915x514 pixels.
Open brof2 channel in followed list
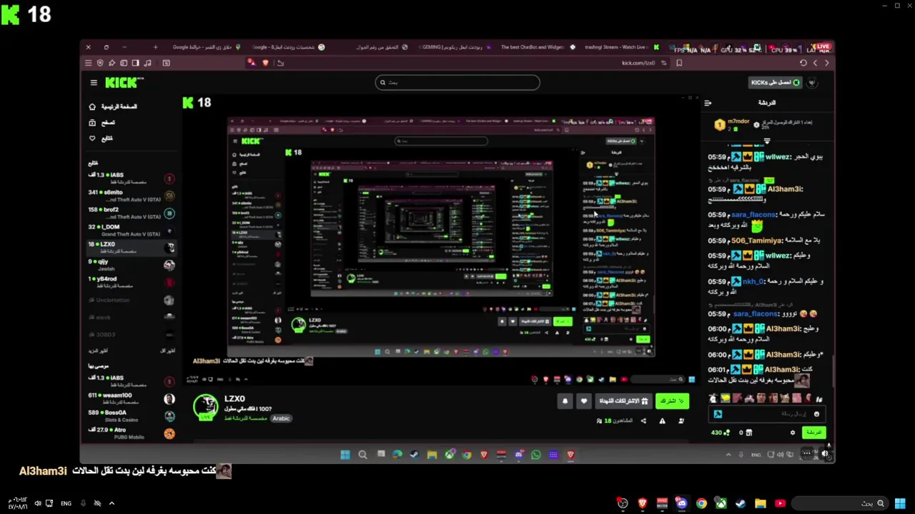click(x=132, y=213)
